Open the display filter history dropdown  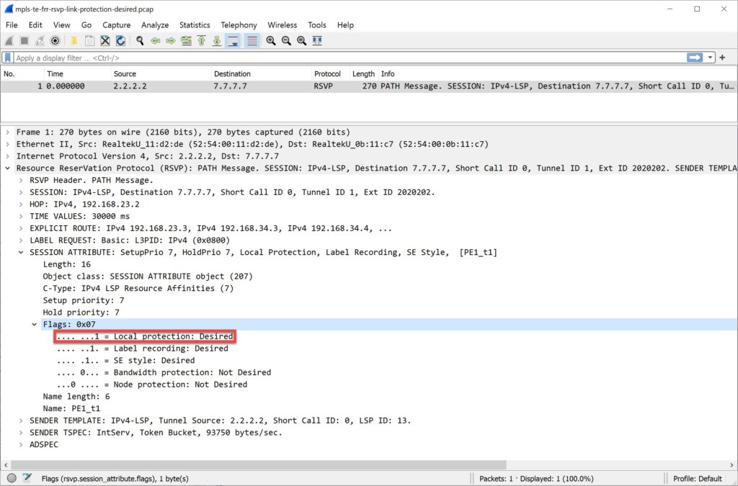point(711,58)
